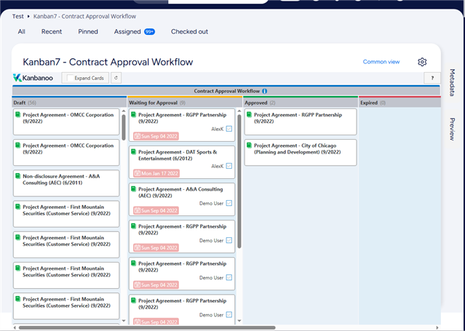Click the Kanban7 - Contract Approval Workflow page title
This screenshot has width=465, height=331.
(x=108, y=62)
